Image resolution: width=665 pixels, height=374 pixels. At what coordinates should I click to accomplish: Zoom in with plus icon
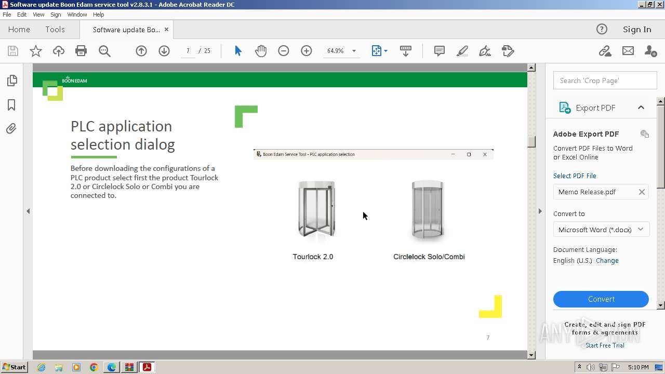(x=307, y=51)
